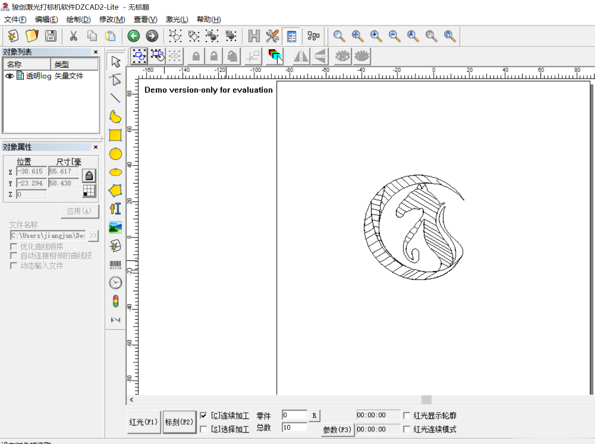Image resolution: width=595 pixels, height=444 pixels.
Task: Click the zoom in magnifier with plus
Action: (376, 36)
